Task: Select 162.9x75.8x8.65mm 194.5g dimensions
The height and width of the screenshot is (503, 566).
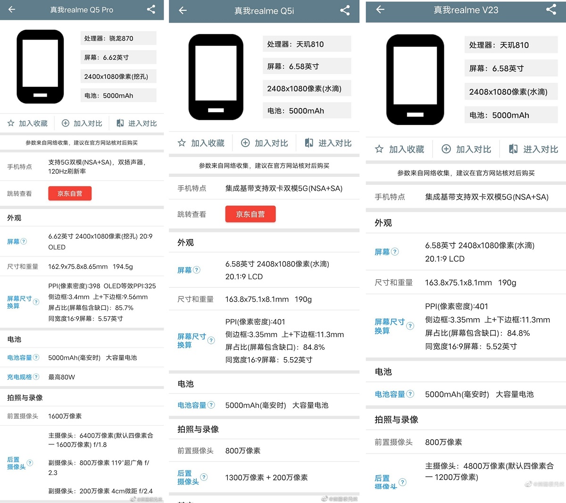Action: point(91,266)
